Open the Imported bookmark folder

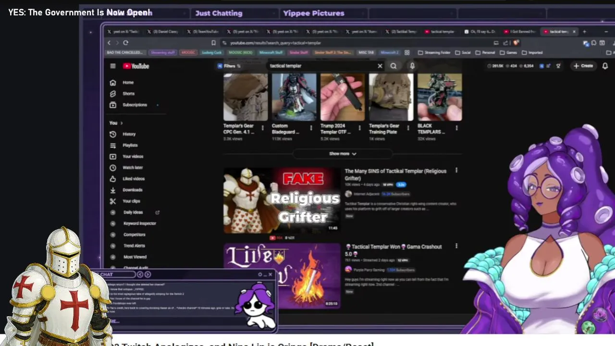(x=532, y=52)
